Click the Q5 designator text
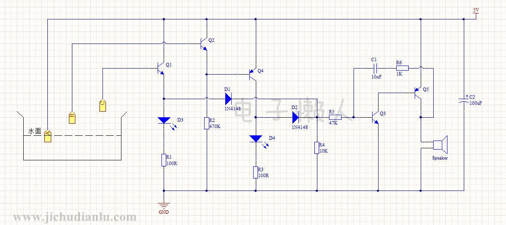 pos(426,89)
